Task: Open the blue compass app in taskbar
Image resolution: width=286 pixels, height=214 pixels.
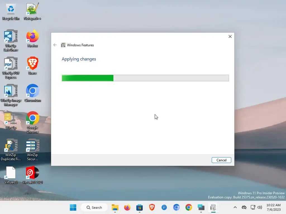Action: [x=164, y=207]
